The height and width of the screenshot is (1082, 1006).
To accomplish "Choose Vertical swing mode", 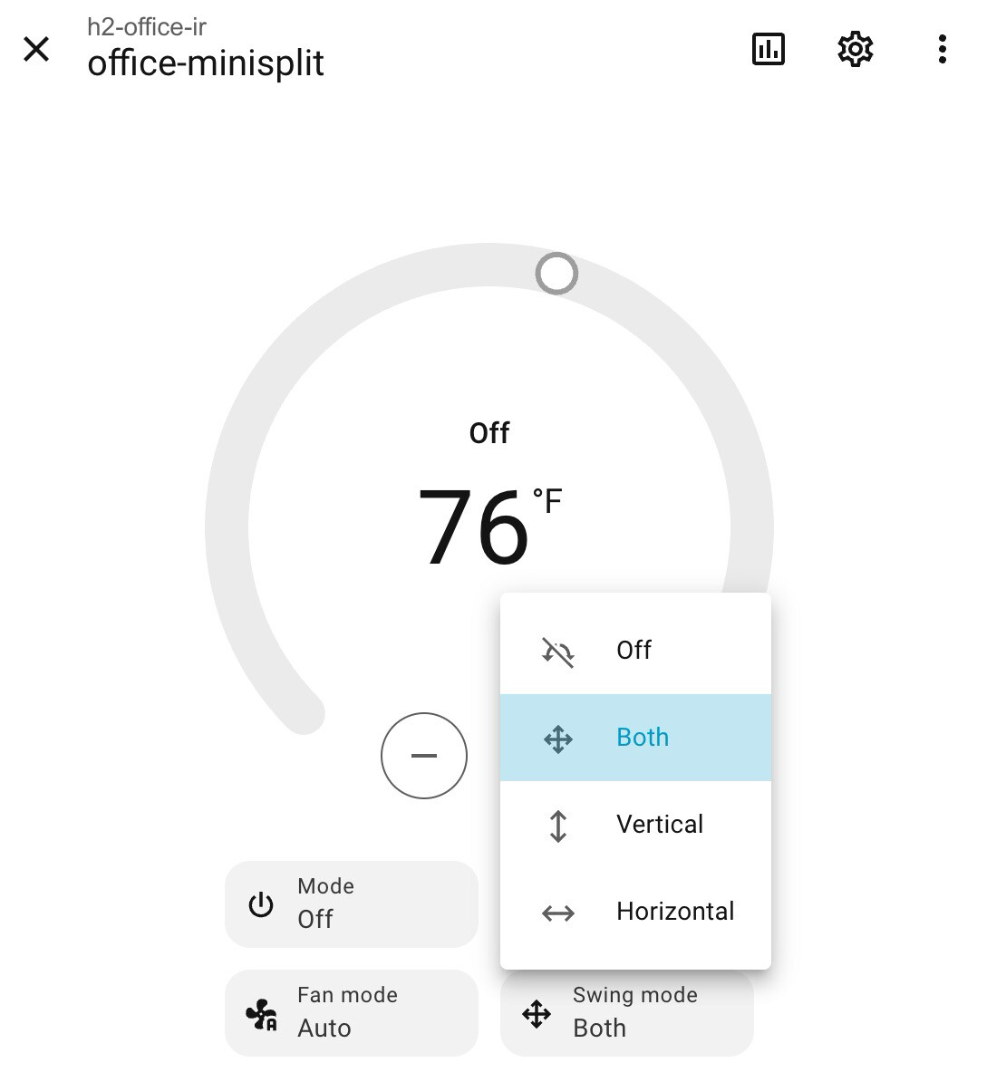I will point(635,825).
